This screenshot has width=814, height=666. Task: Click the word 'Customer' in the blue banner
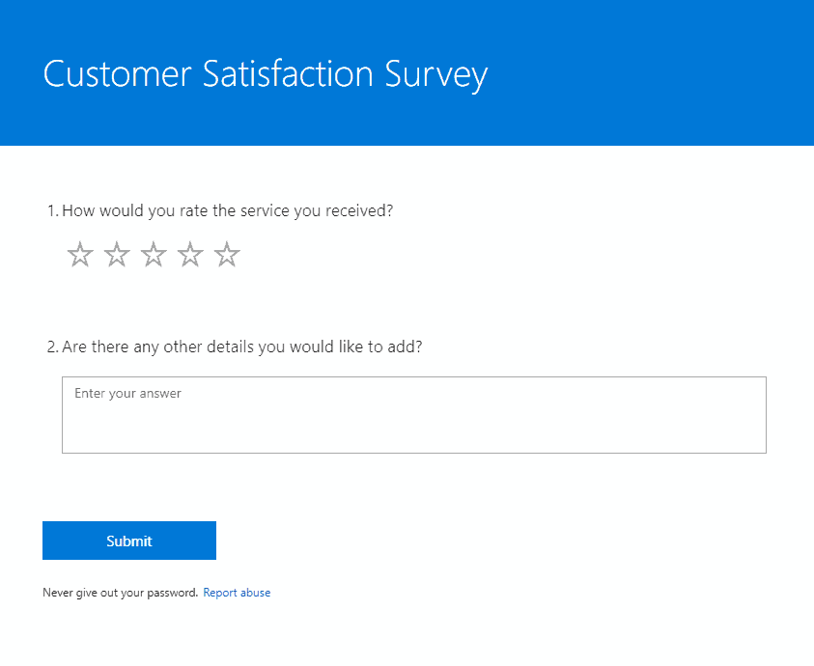pyautogui.click(x=118, y=73)
